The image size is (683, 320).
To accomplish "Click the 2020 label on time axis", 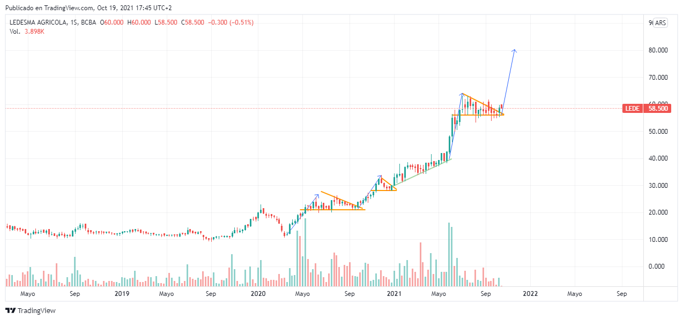I will pyautogui.click(x=258, y=294).
